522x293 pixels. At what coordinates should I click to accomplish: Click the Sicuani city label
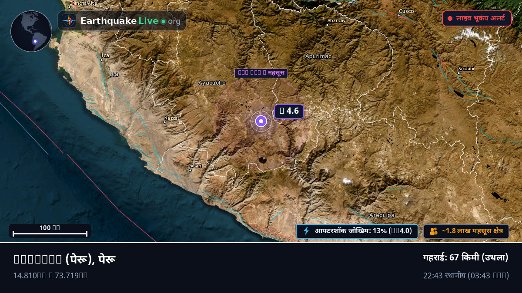coord(466,69)
